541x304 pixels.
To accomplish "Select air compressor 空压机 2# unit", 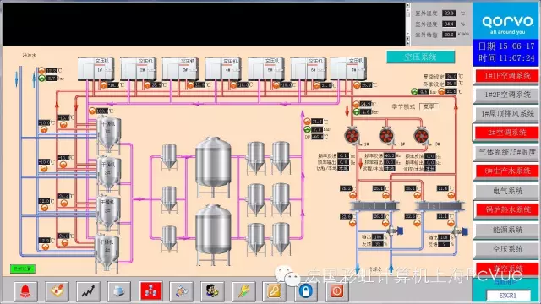I will pyautogui.click(x=138, y=68).
